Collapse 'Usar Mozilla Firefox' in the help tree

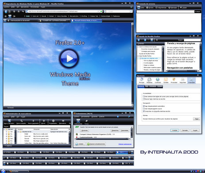[x=138, y=56]
